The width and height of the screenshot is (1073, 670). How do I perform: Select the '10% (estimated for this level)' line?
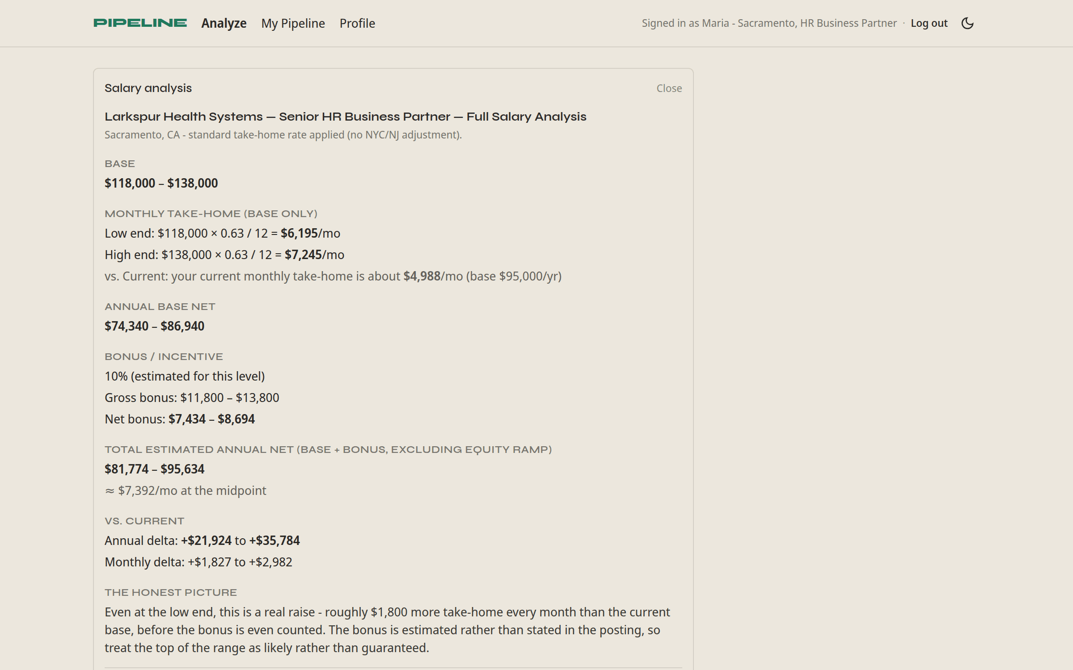coord(185,376)
